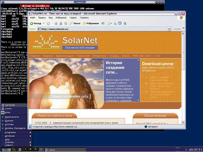Click the IE page icon in the status bar
Viewport: 203px width, 152px height.
(x=30, y=127)
